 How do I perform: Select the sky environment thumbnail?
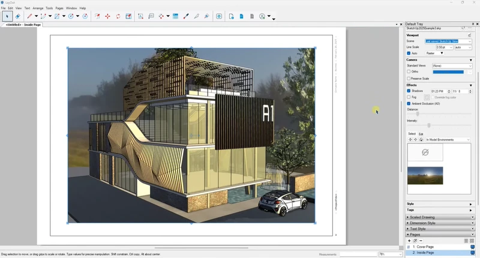pyautogui.click(x=425, y=175)
